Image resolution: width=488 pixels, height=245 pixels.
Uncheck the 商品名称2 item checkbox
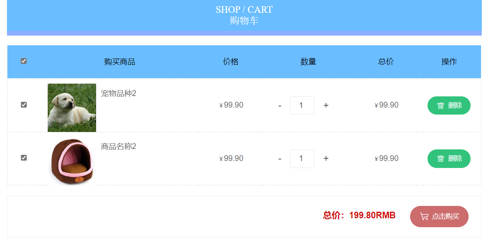tap(24, 158)
